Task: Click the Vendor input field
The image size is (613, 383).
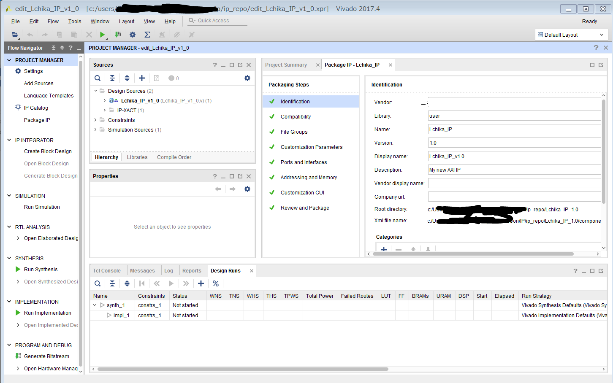Action: click(514, 102)
